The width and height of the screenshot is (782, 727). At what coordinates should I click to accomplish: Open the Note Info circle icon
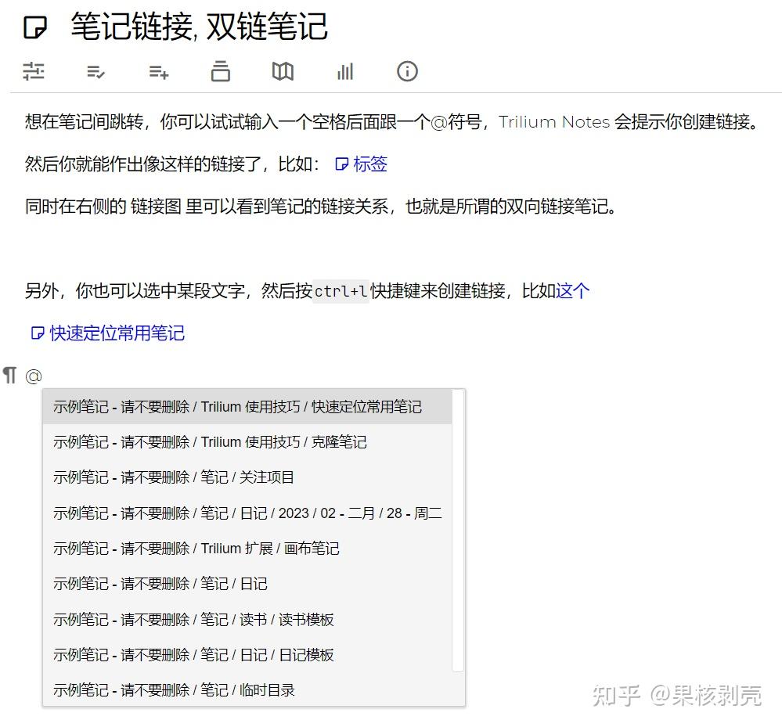coord(406,71)
